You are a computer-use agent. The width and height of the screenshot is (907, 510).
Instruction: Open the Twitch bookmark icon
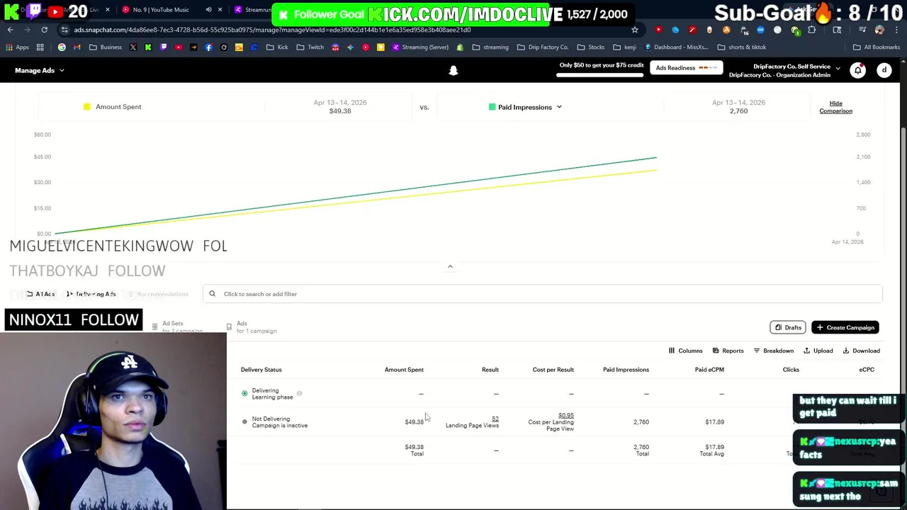click(163, 47)
